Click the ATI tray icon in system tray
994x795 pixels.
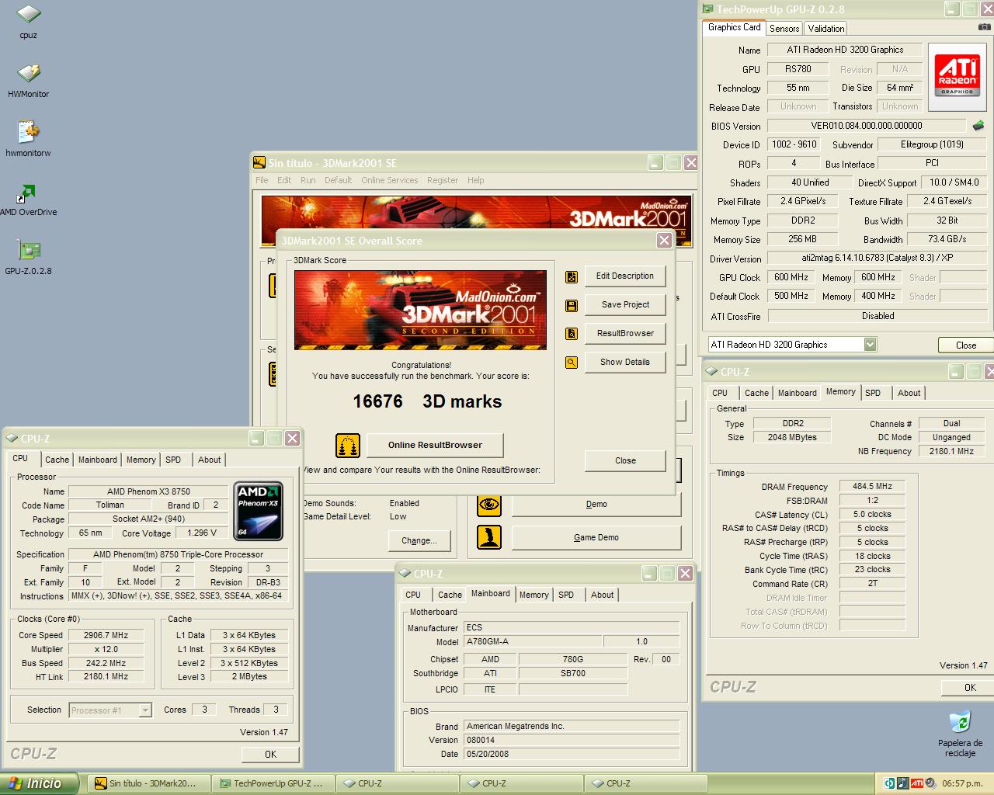tap(917, 783)
